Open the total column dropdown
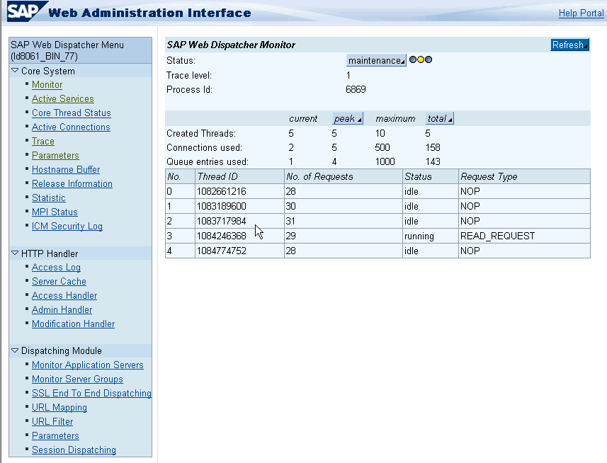Image resolution: width=607 pixels, height=463 pixels. point(439,119)
